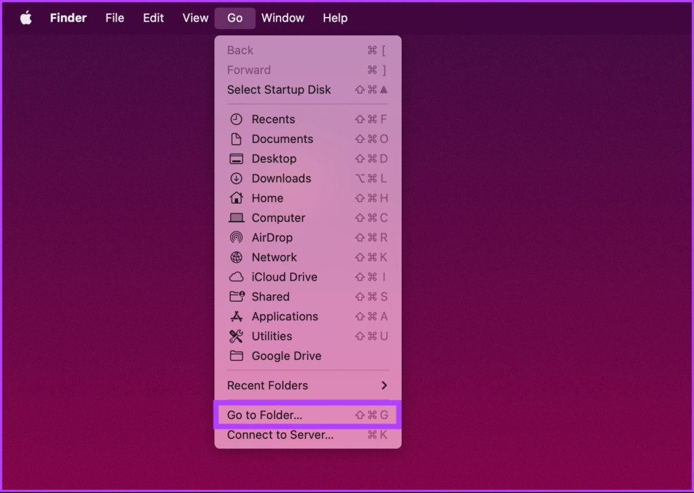The image size is (694, 493).
Task: Open the Help menu
Action: [335, 18]
